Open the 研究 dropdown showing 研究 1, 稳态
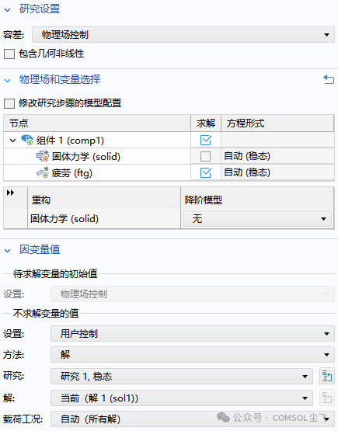Viewport: 338px width, 431px height. (x=182, y=376)
